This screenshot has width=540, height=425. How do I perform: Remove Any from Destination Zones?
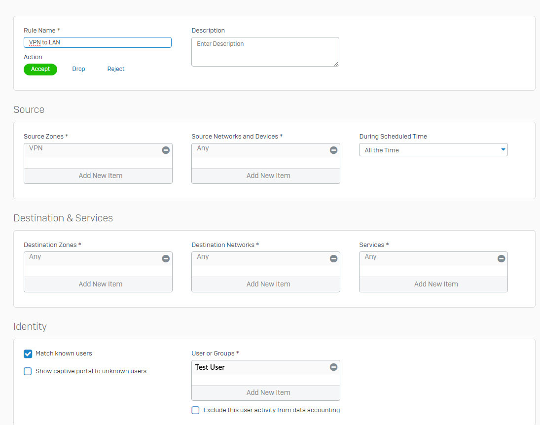tap(166, 259)
